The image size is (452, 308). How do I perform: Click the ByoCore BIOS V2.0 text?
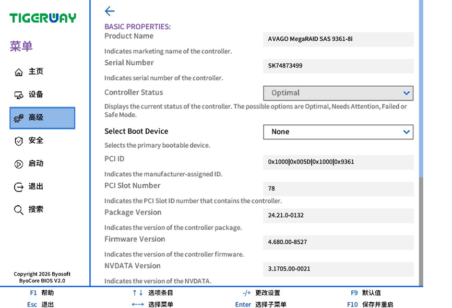(x=42, y=281)
